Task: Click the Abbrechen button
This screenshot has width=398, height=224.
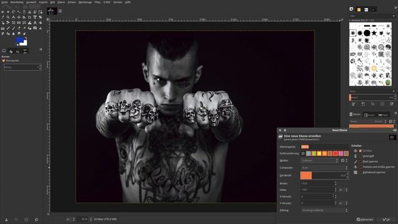Action: [x=365, y=220]
